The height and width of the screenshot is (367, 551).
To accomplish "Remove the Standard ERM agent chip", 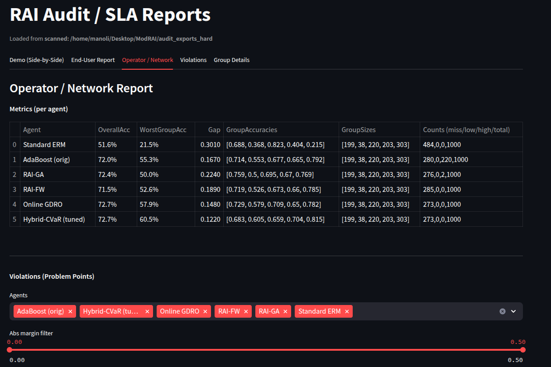I will coord(347,311).
